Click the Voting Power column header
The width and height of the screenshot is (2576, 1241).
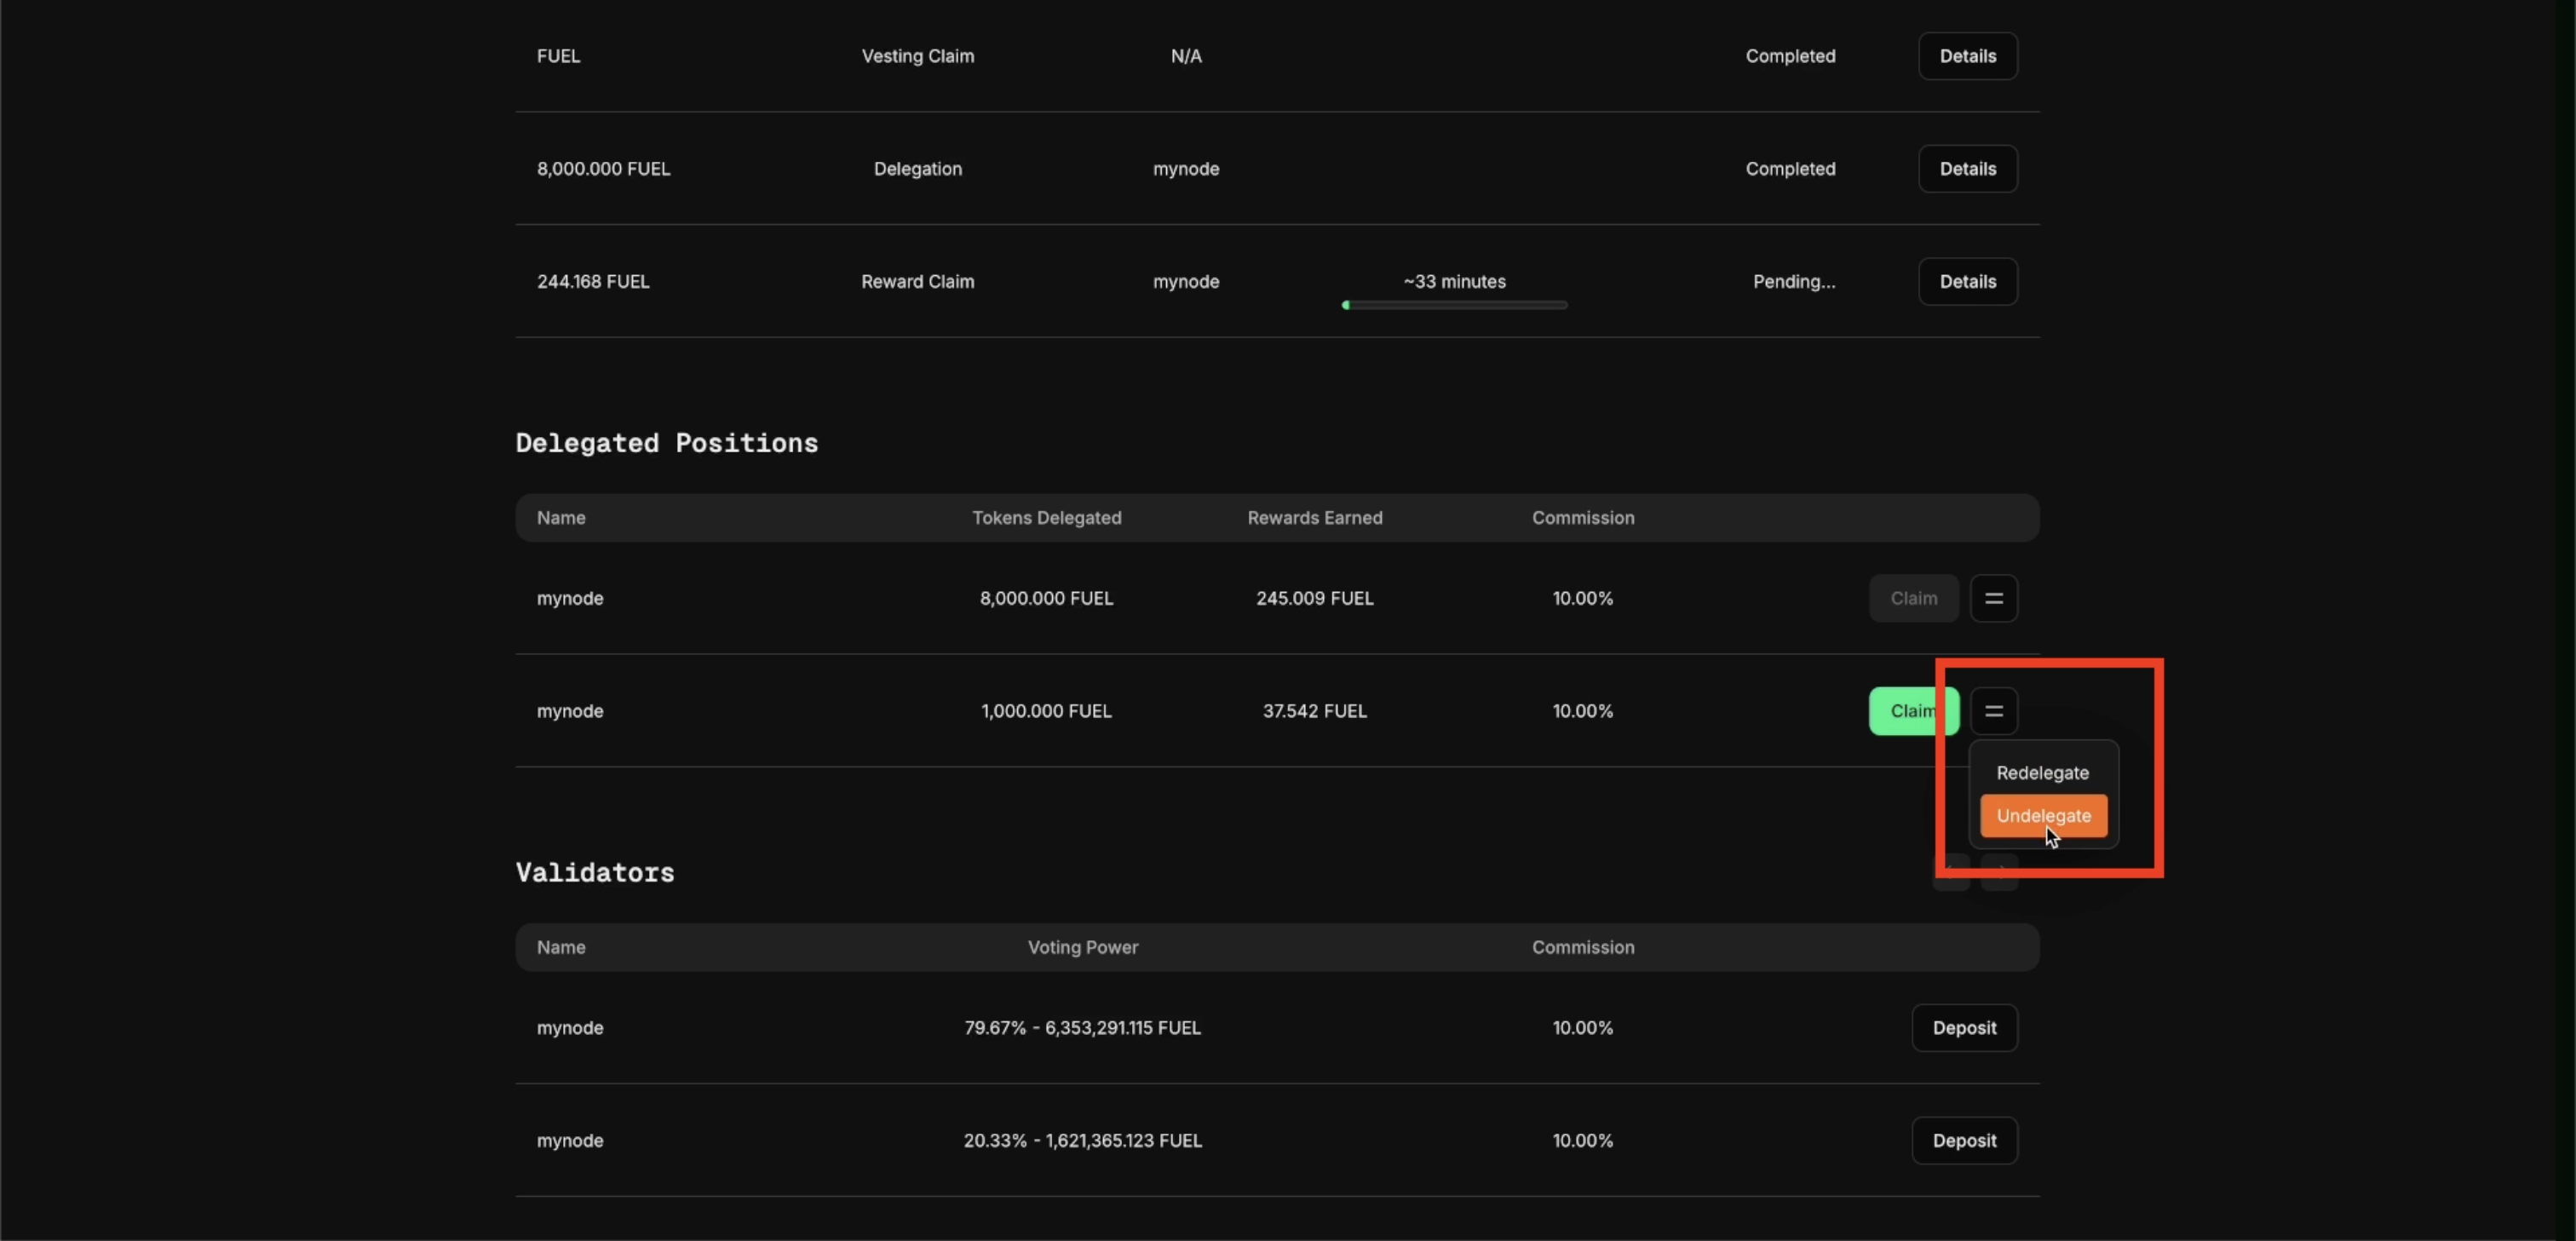tap(1082, 947)
